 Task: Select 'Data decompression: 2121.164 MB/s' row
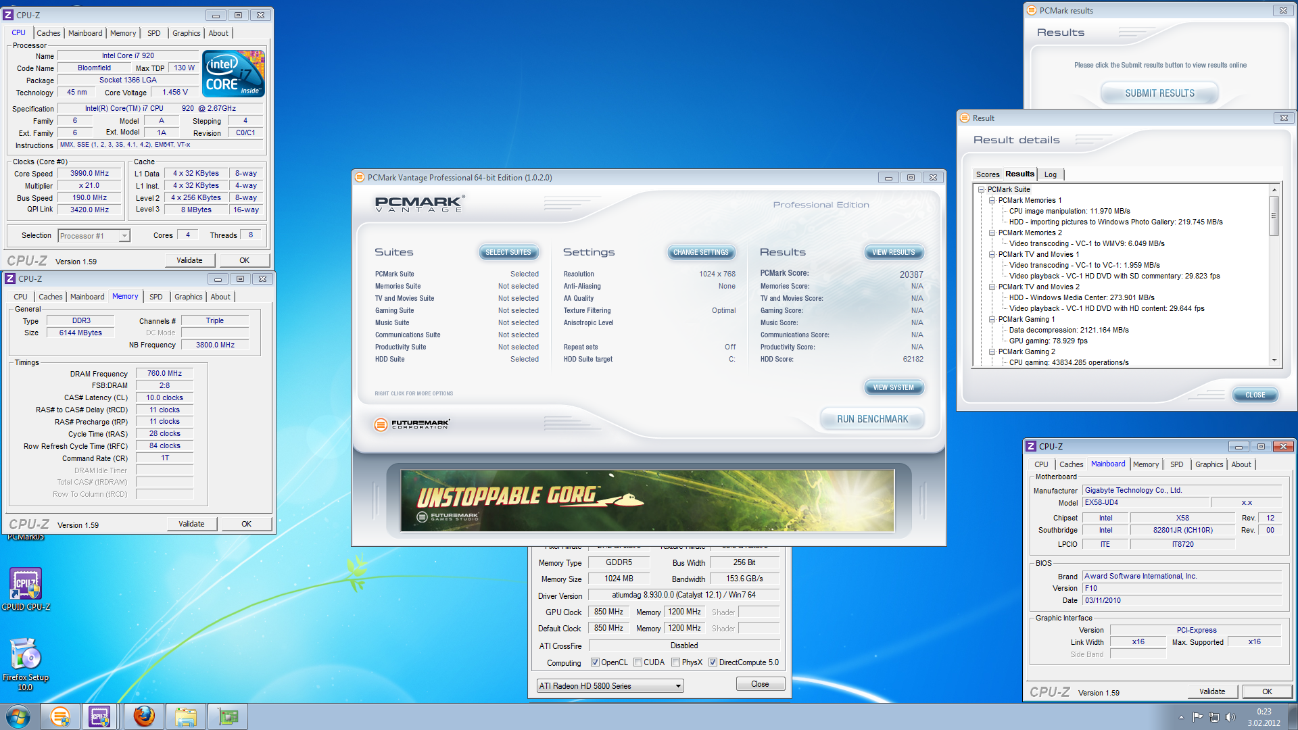pos(1069,330)
